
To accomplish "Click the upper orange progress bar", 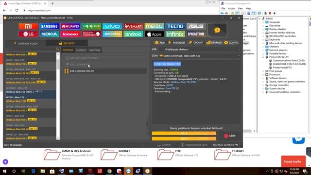I will (x=184, y=133).
